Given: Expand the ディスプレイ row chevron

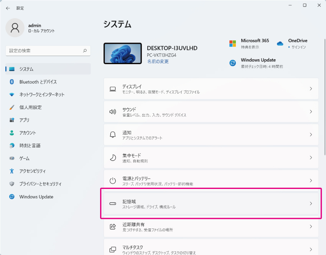Looking at the screenshot, I should point(311,89).
